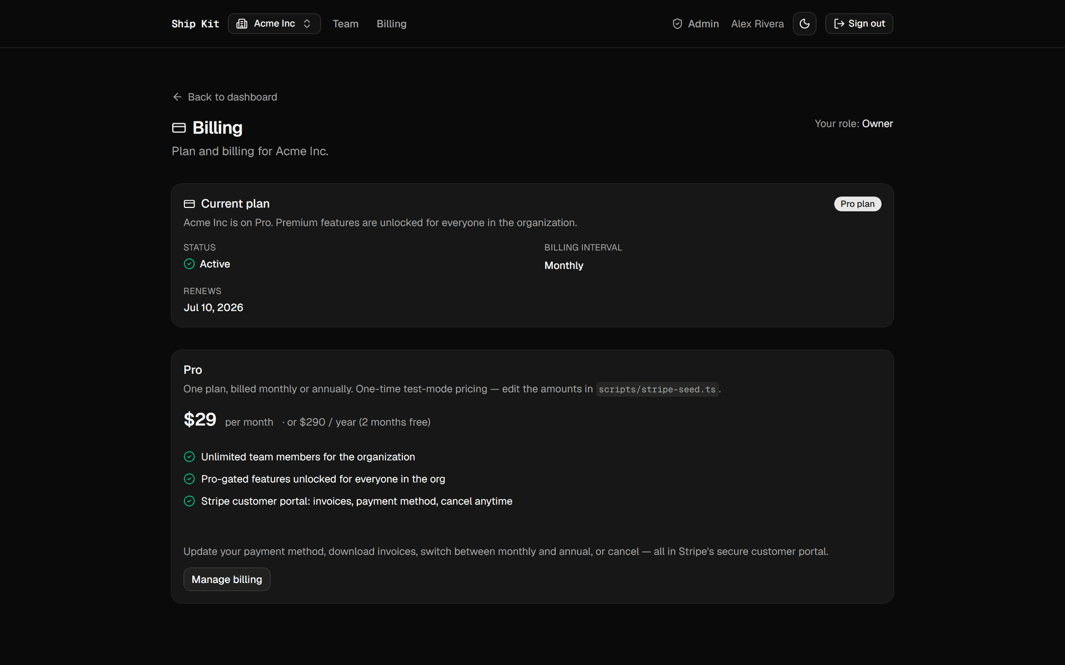Click check icon for Unlimited team members
This screenshot has height=665, width=1065.
(x=189, y=457)
